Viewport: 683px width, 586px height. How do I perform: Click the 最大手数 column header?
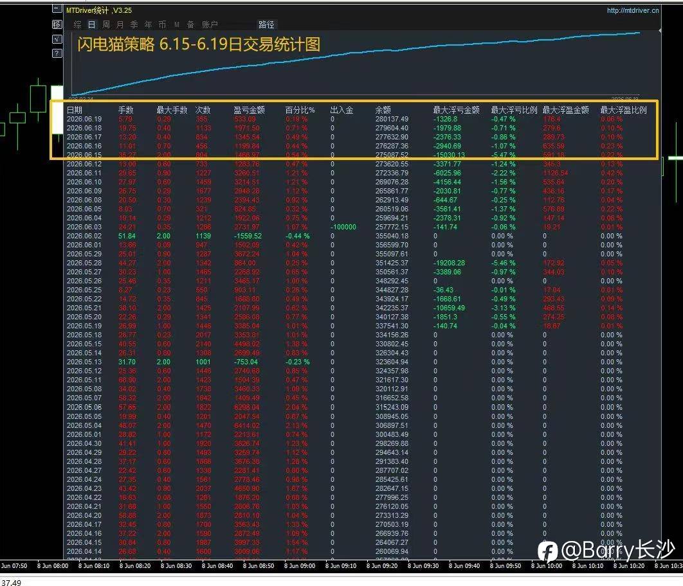click(x=172, y=110)
